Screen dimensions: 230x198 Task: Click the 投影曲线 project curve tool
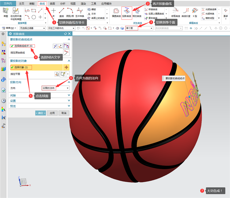coord(127,13)
